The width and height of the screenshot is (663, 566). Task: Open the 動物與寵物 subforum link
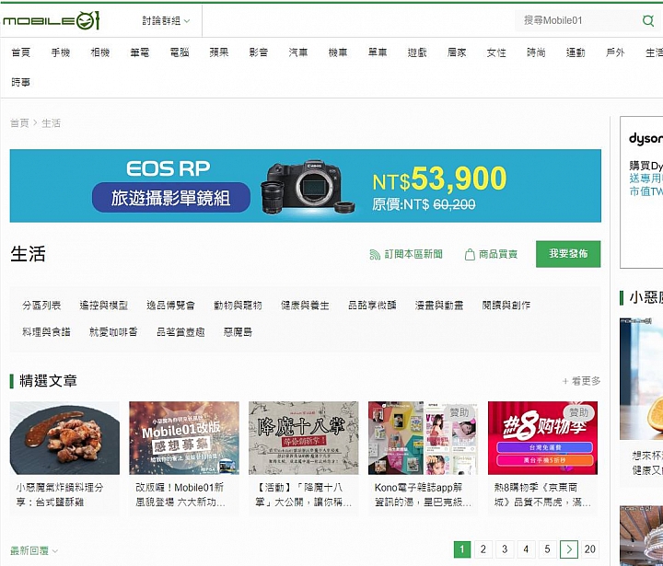(238, 306)
